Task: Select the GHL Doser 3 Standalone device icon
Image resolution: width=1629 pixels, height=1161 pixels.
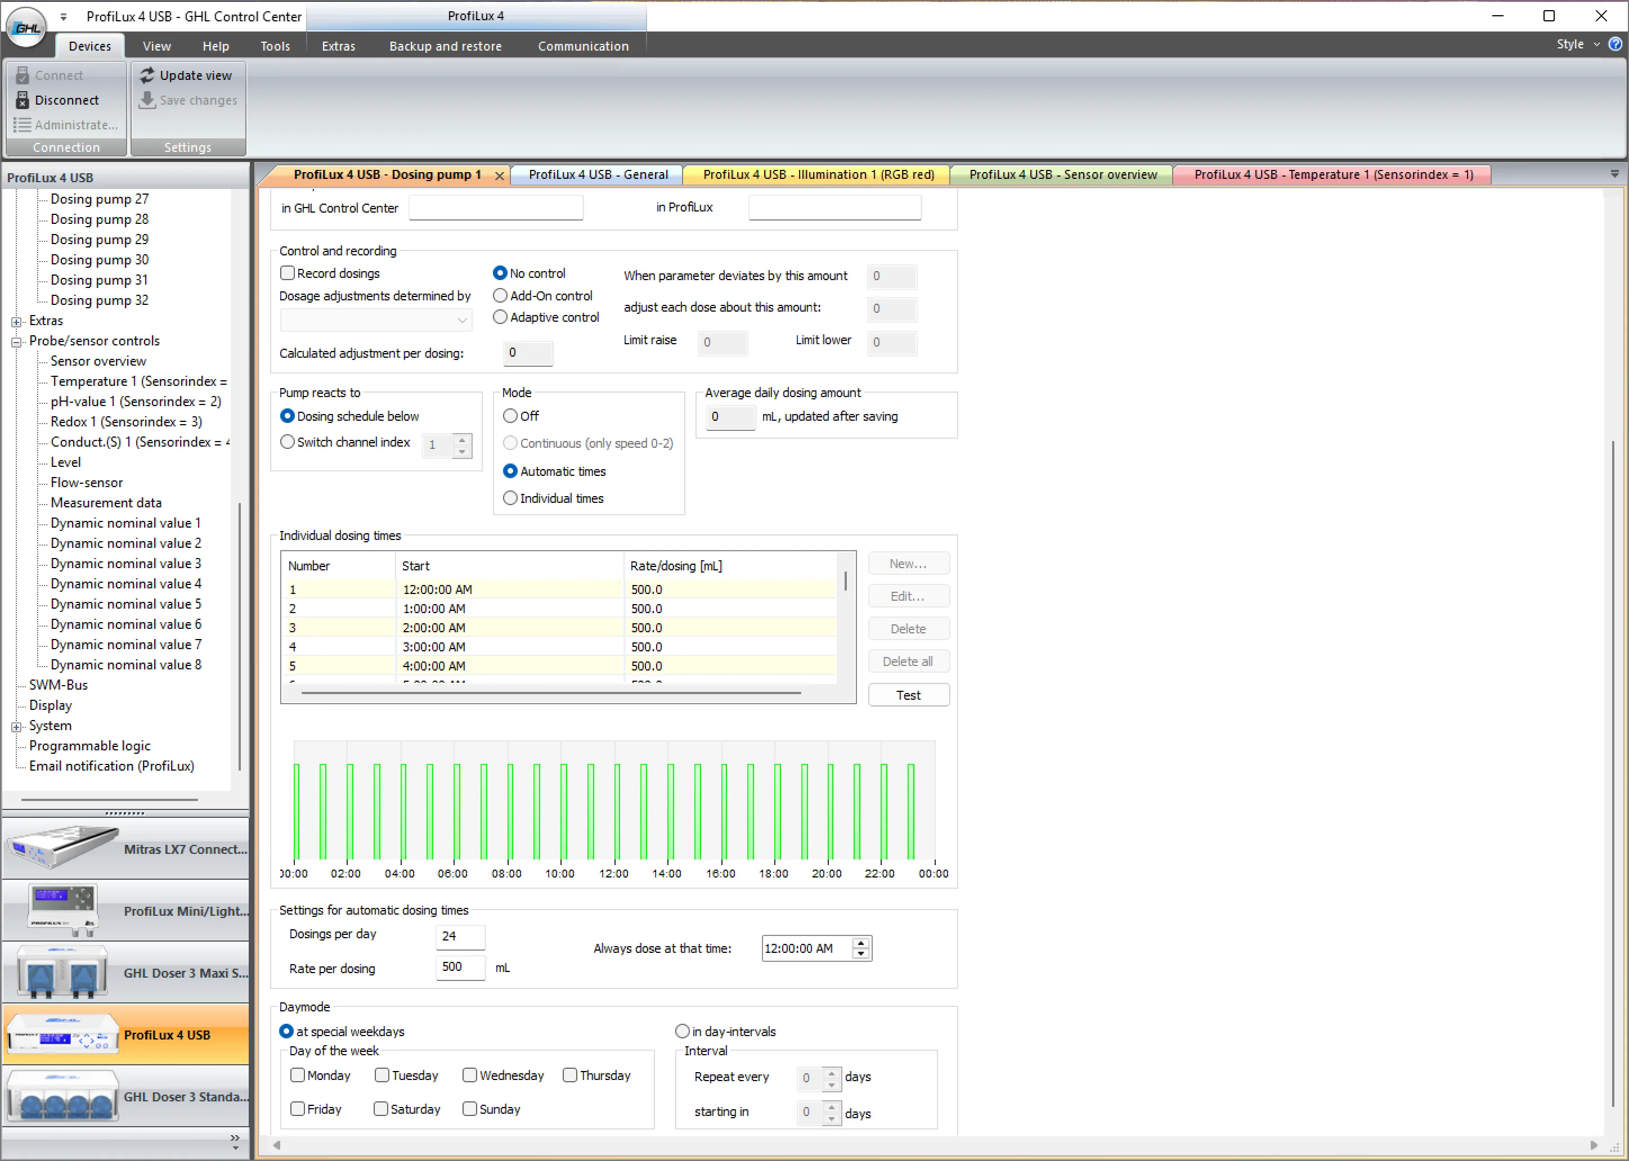Action: [63, 1095]
